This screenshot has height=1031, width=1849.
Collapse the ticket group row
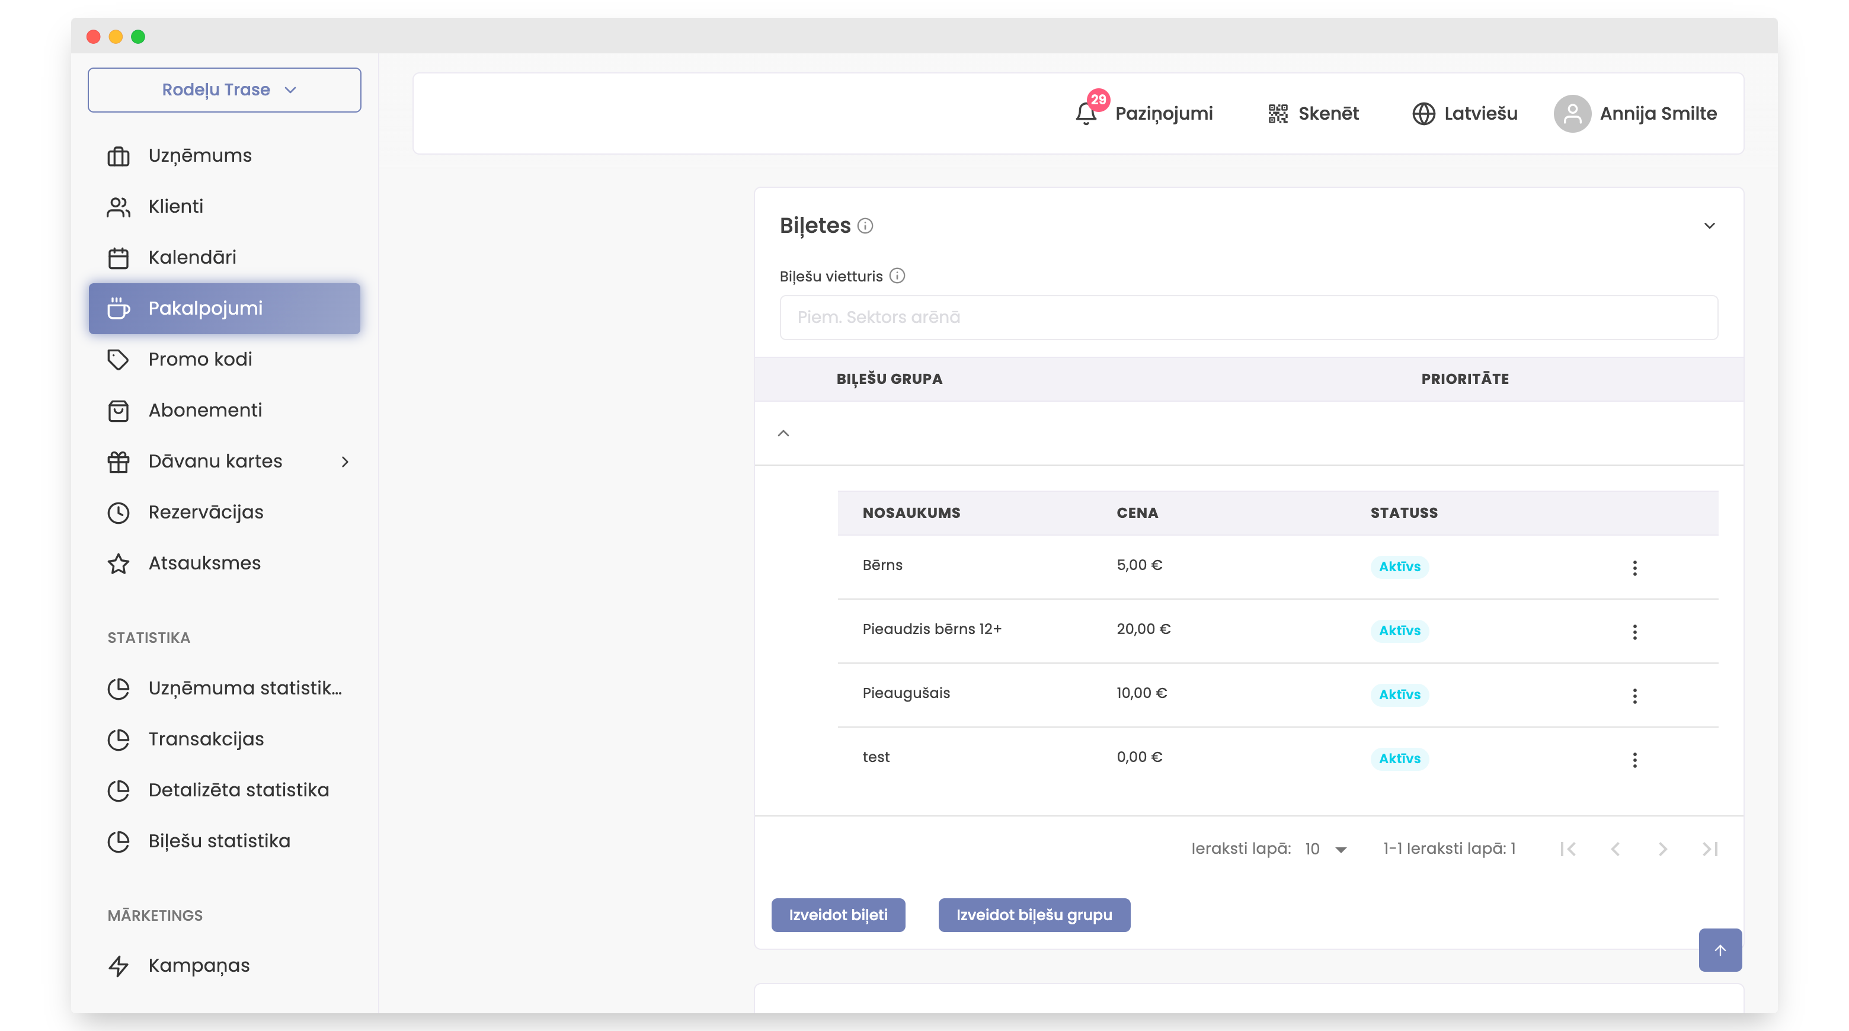tap(783, 433)
